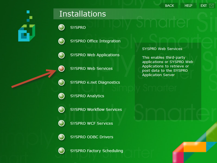Viewport: 217px width, 163px height.
Task: Open the SYSPRO e.net Diagnostics label
Action: pos(95,82)
